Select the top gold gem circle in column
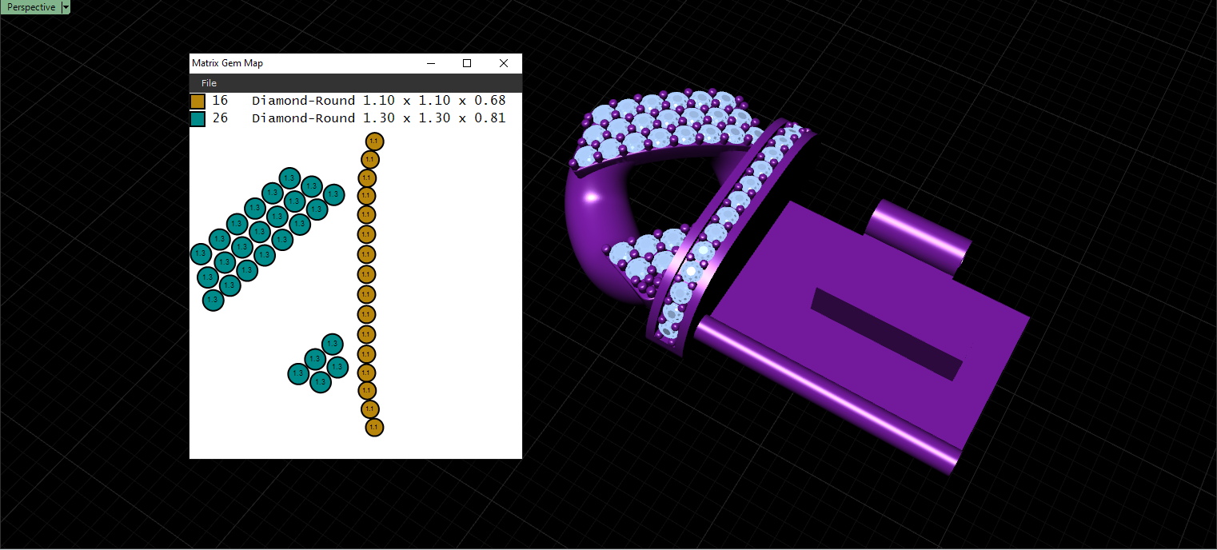Image resolution: width=1217 pixels, height=550 pixels. click(374, 141)
